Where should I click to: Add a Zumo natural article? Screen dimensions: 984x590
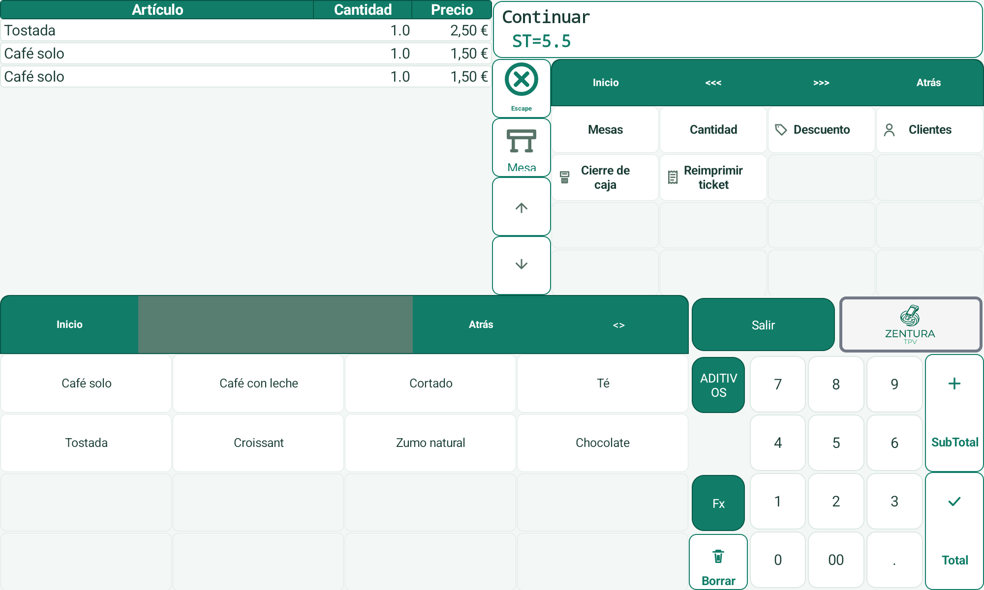[x=430, y=442]
